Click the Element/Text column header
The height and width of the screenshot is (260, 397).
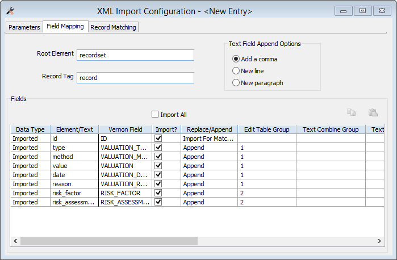point(75,129)
